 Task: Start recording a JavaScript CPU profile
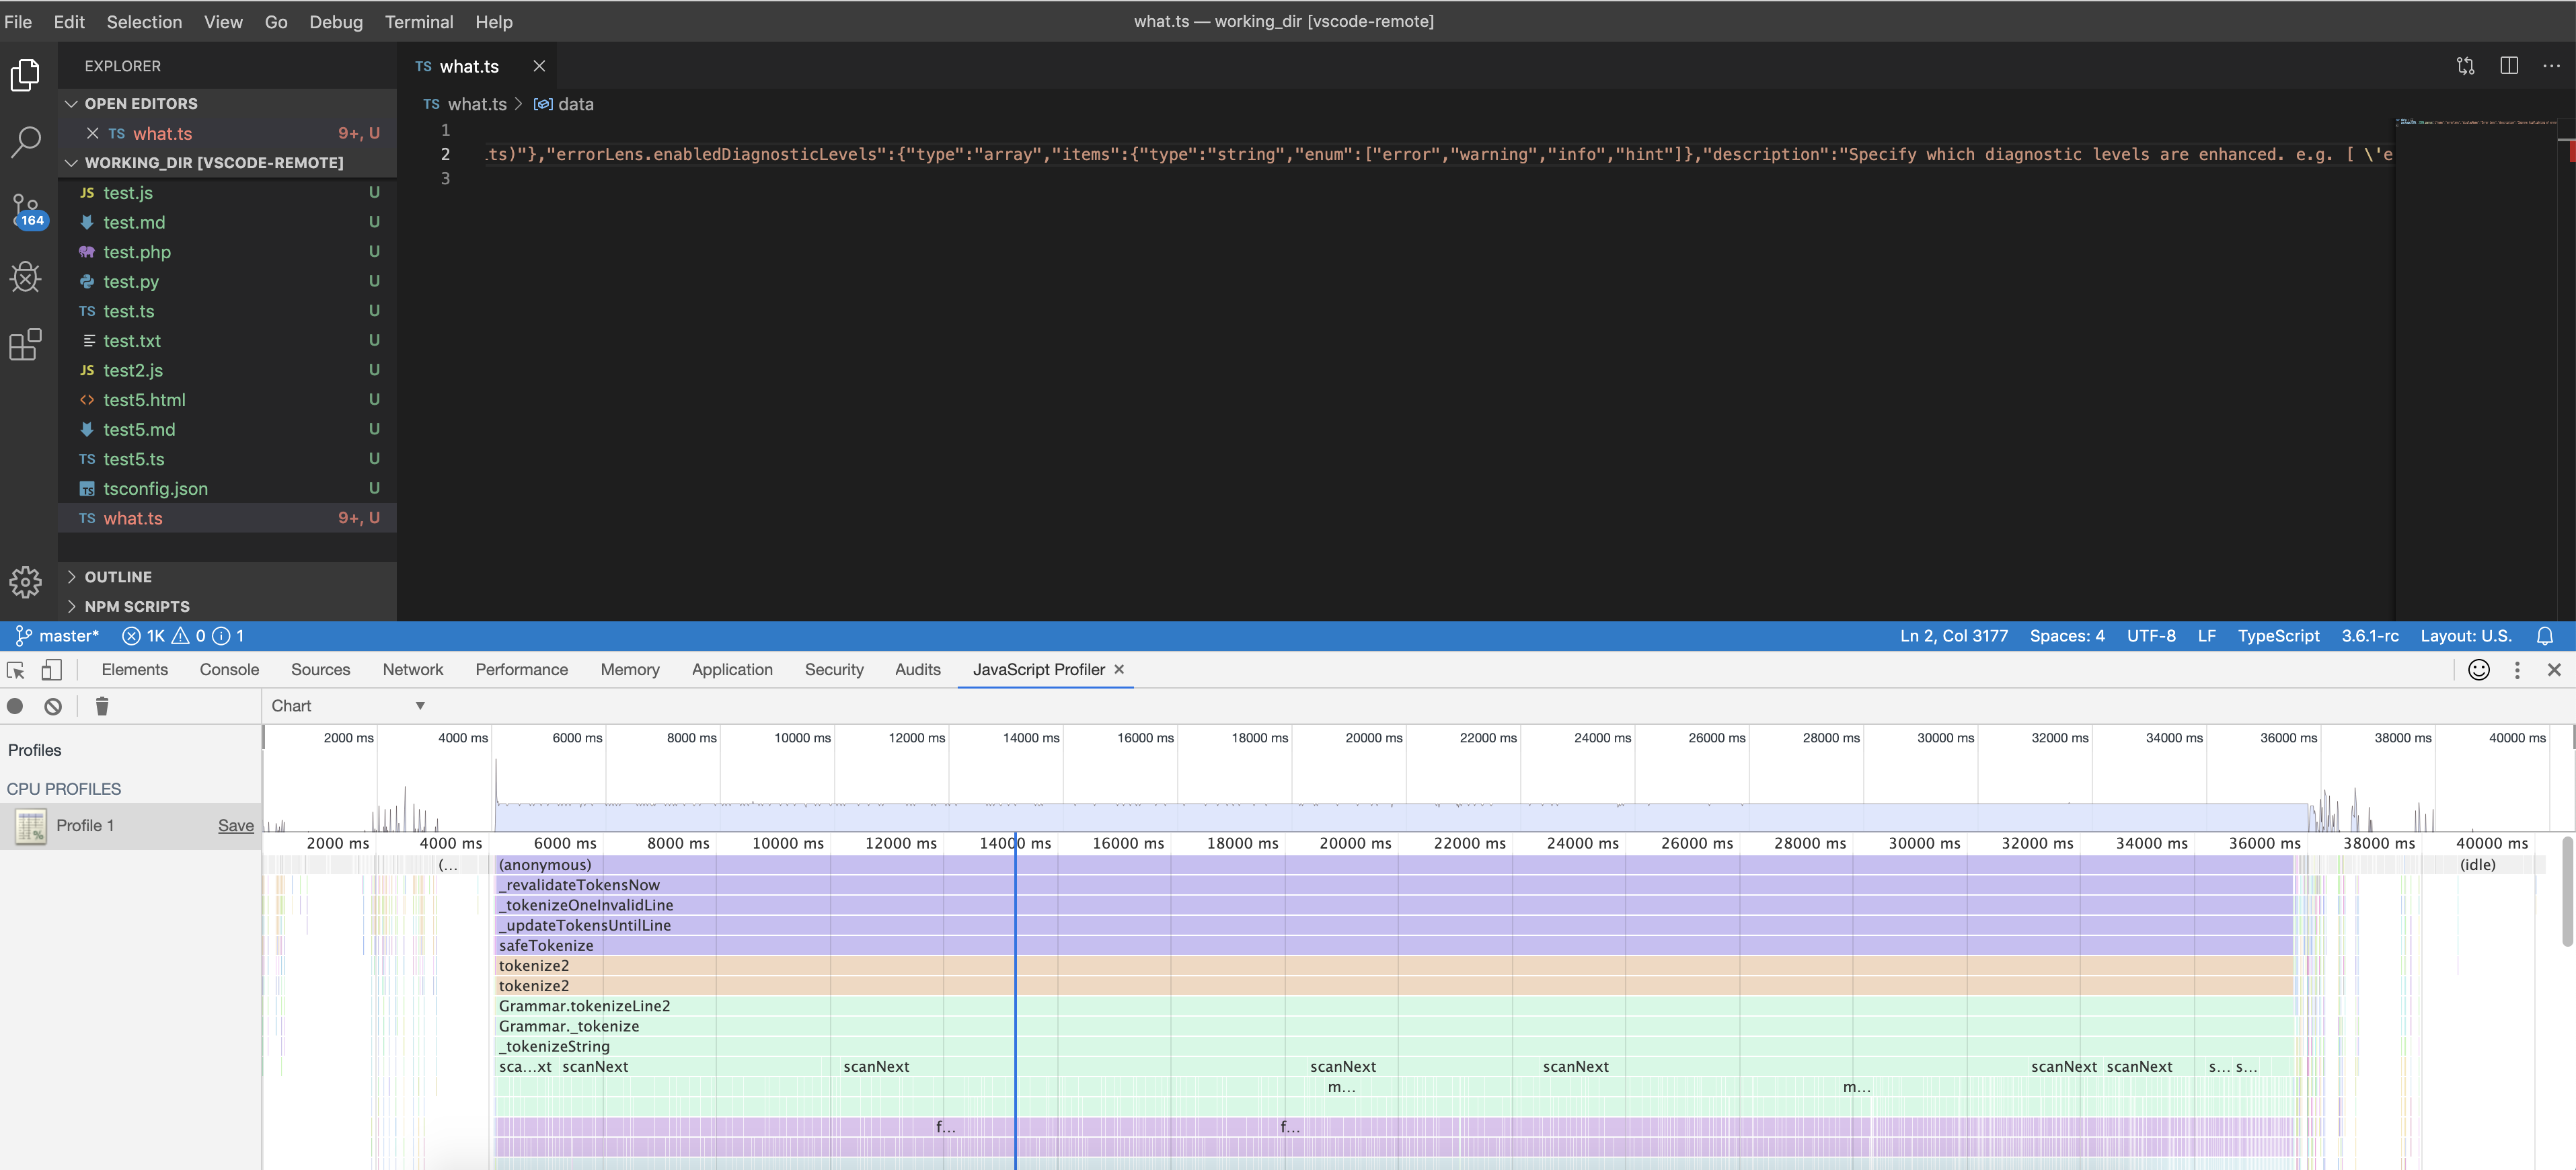pyautogui.click(x=16, y=706)
